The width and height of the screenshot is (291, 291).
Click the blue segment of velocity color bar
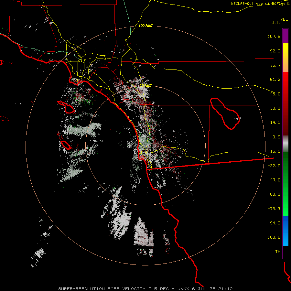point(286,231)
